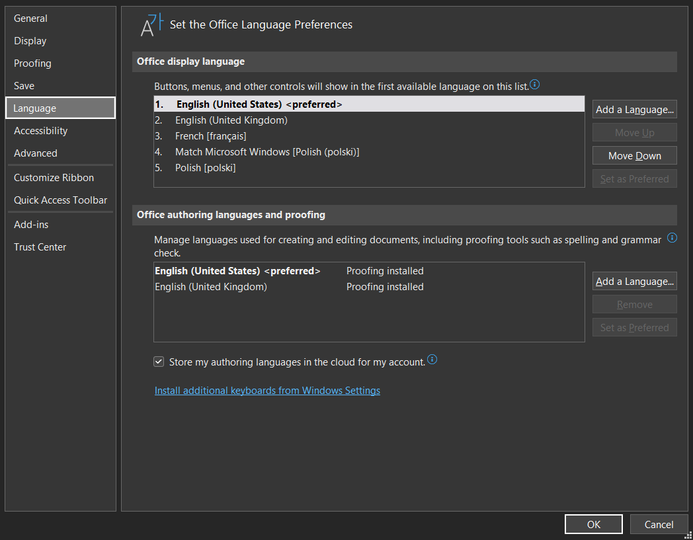Click the Office Language Preferences header icon
This screenshot has width=693, height=540.
pyautogui.click(x=151, y=25)
